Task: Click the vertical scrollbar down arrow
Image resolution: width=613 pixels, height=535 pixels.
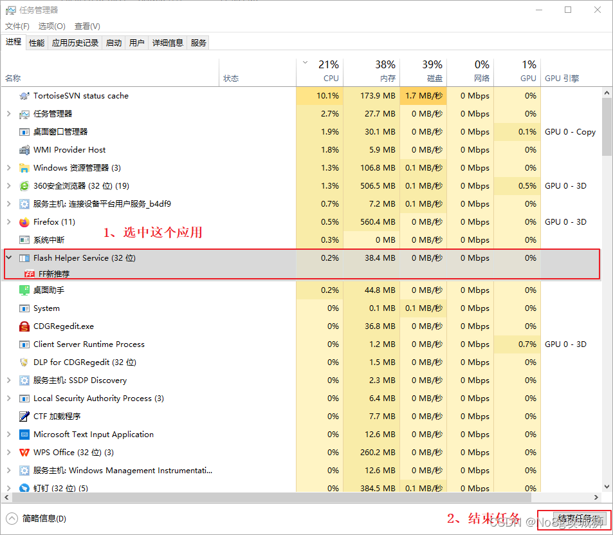Action: (607, 487)
